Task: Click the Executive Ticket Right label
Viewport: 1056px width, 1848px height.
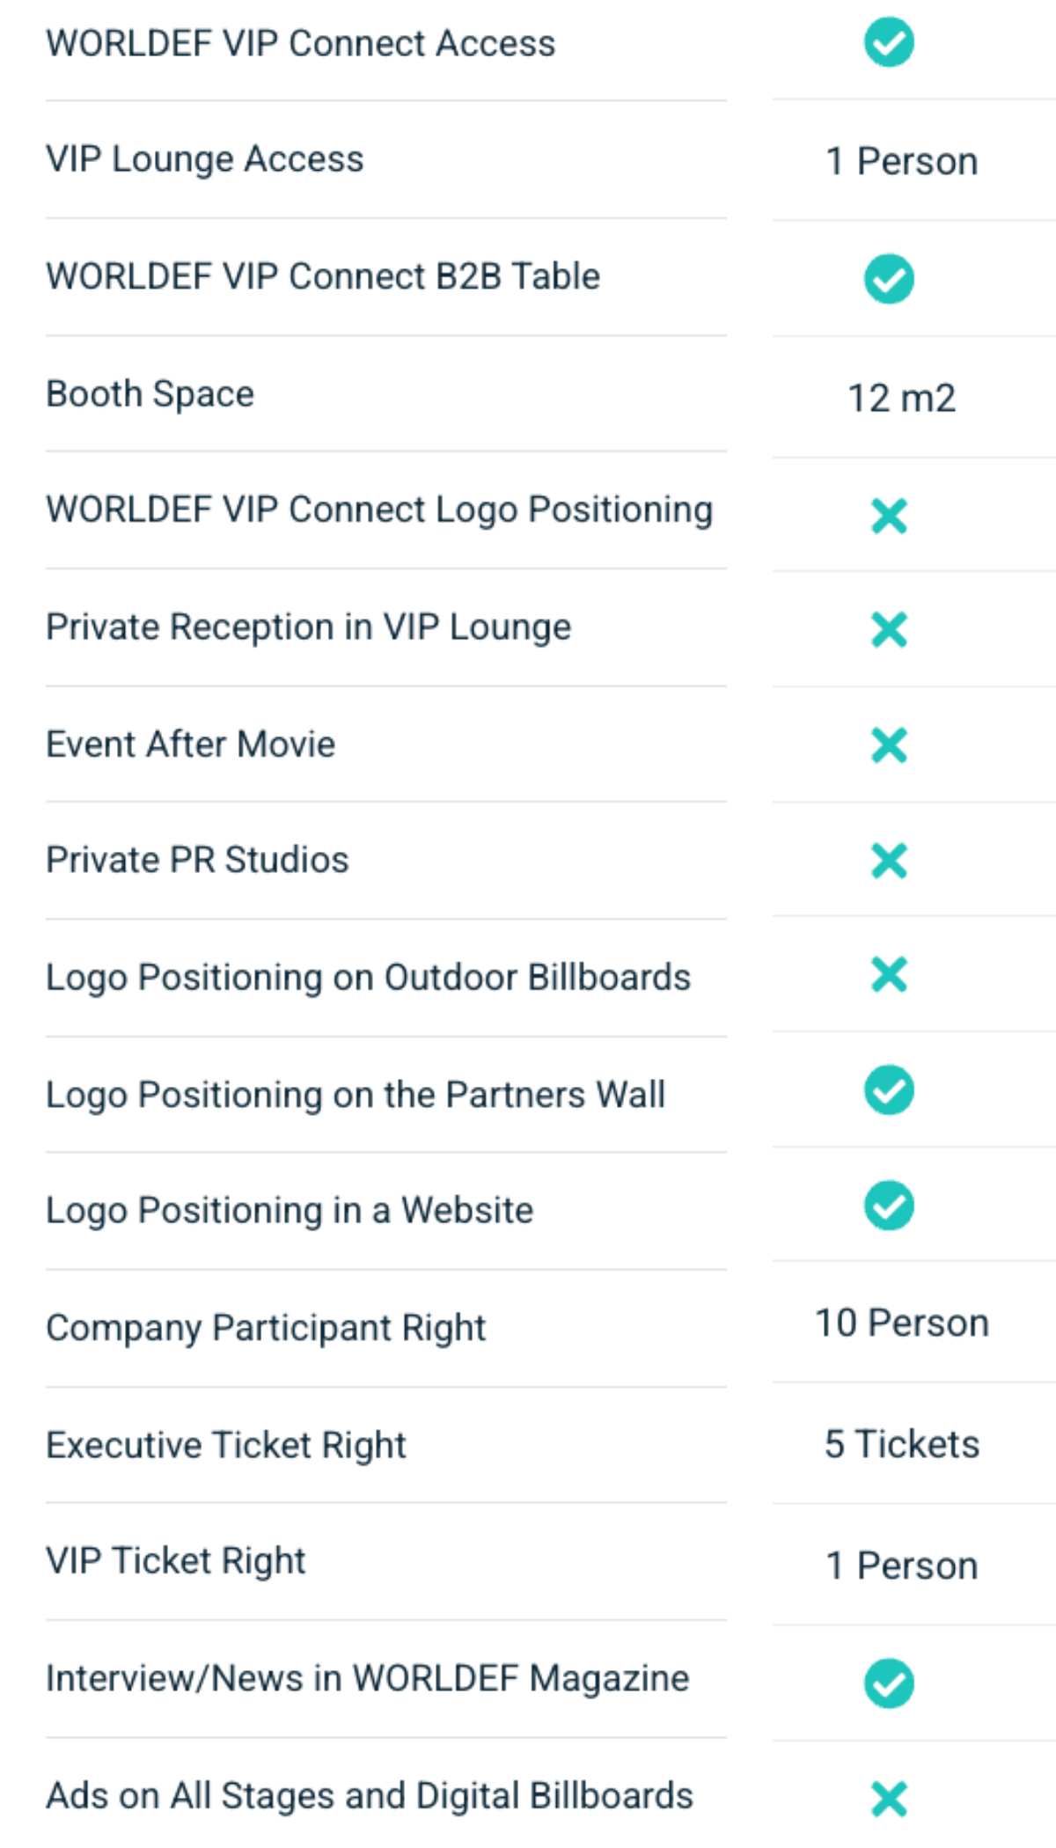Action: point(226,1445)
